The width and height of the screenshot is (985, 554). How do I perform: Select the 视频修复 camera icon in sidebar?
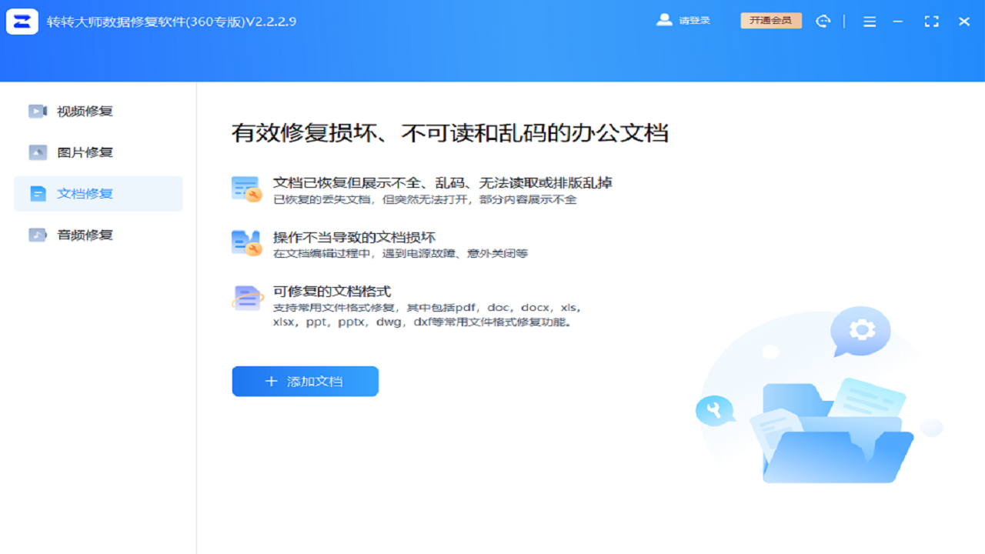click(36, 111)
